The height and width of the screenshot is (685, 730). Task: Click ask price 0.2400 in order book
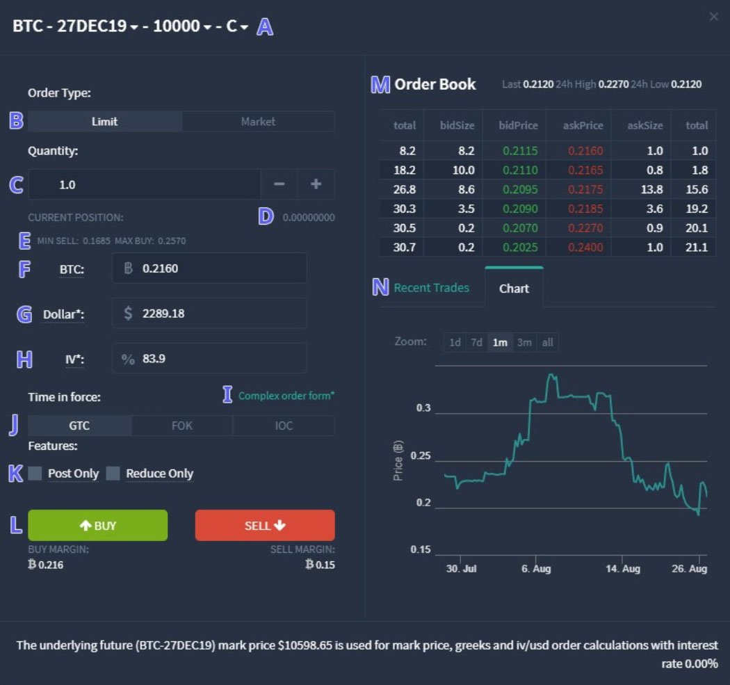pyautogui.click(x=585, y=248)
